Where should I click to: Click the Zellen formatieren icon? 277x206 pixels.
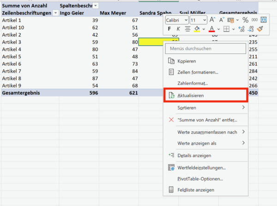tap(171, 72)
